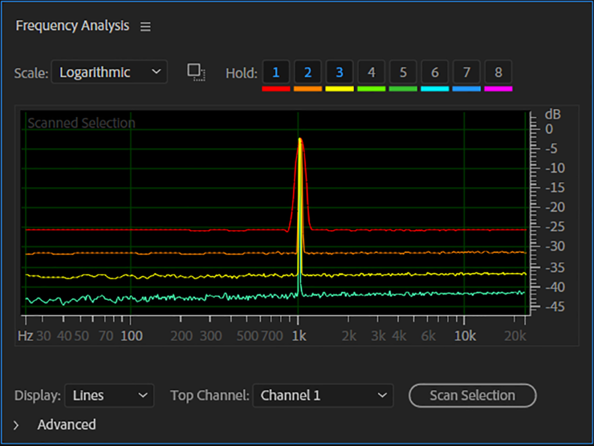Open the Display dropdown showing Lines

(x=109, y=396)
